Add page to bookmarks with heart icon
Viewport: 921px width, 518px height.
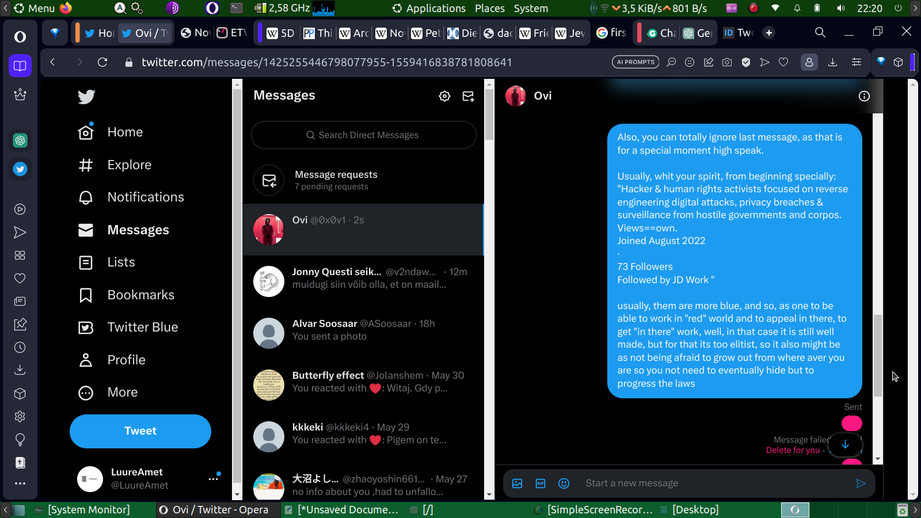(783, 62)
